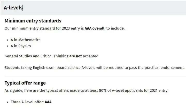Viewport: 186px width, 108px height.
Task: Click the '2021 entry' text
Action: click(158, 90)
